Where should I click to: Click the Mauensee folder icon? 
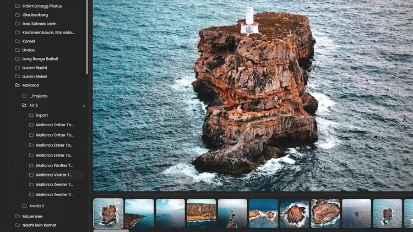pos(18,217)
